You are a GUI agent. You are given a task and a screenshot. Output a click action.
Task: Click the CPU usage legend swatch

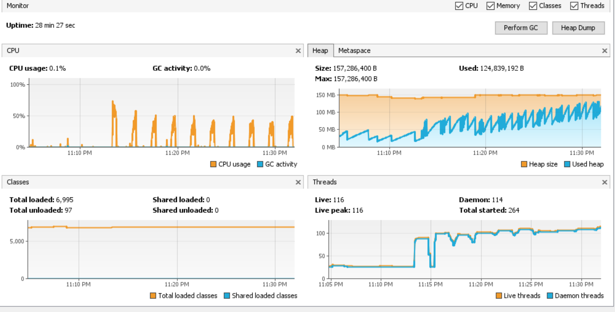tap(213, 164)
